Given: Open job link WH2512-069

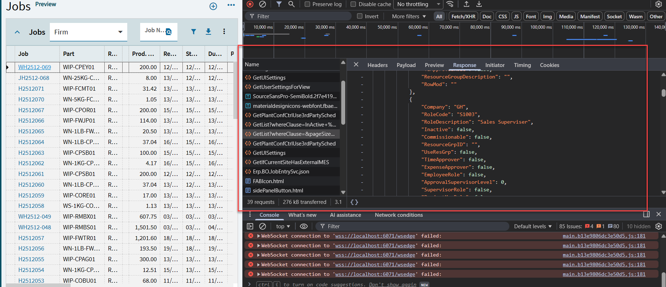Looking at the screenshot, I should 34,67.
